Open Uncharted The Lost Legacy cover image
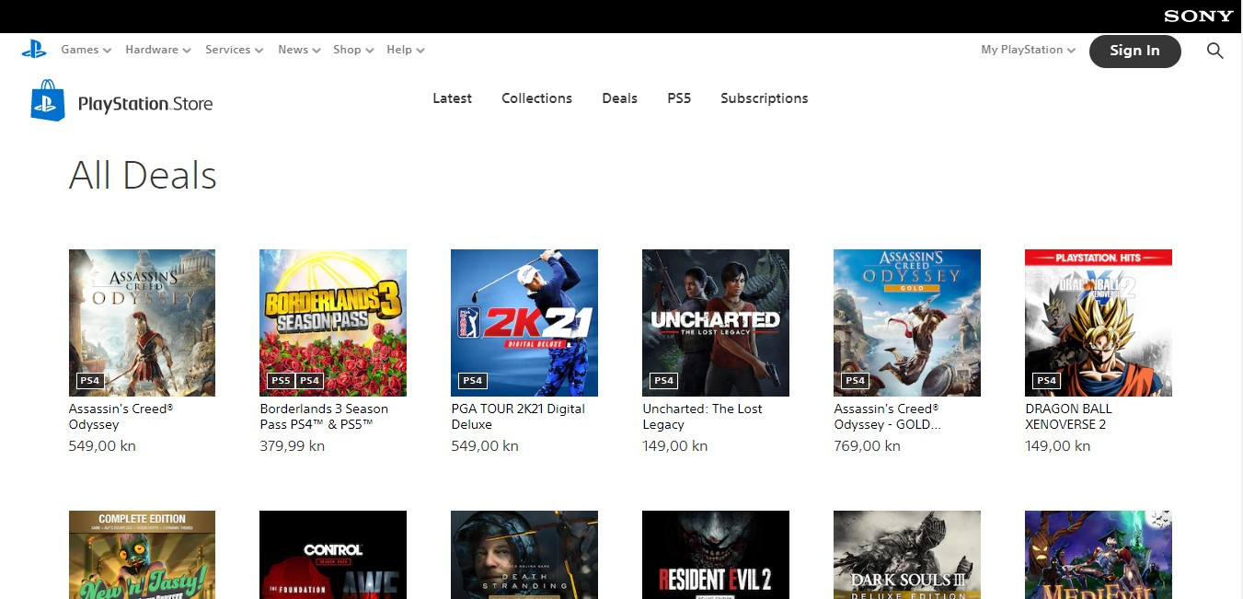Image resolution: width=1243 pixels, height=599 pixels. point(716,323)
